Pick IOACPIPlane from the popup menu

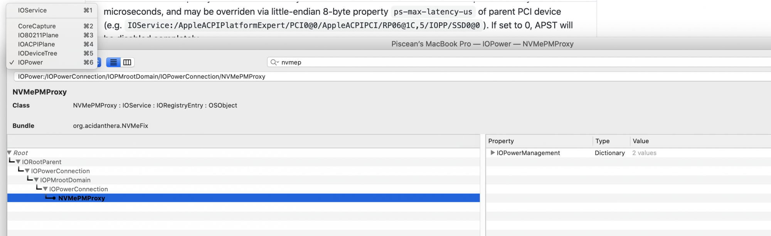(37, 44)
